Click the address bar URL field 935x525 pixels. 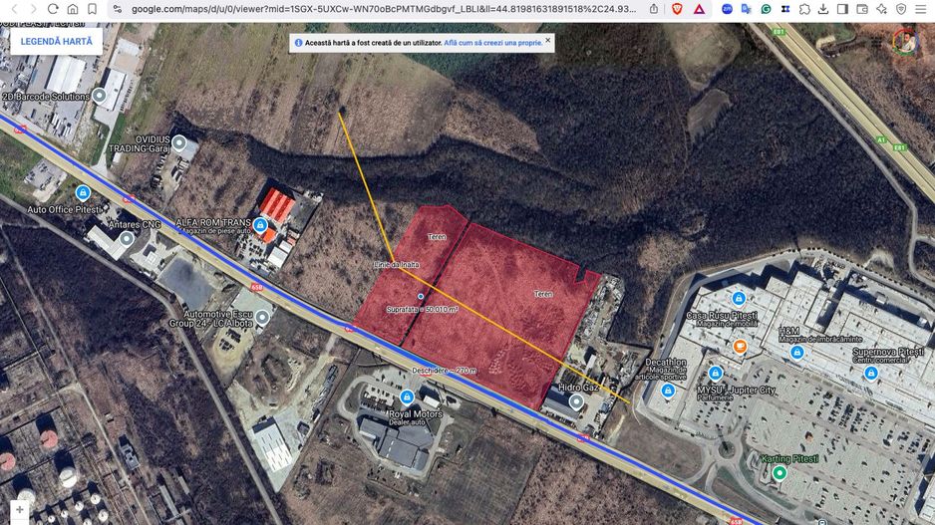tap(379, 9)
